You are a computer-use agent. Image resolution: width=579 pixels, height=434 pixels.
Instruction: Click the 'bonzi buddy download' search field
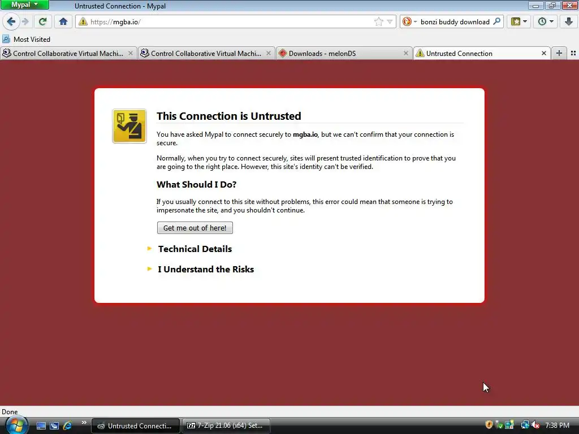pos(455,22)
